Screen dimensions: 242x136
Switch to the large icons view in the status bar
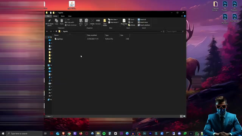184,116
